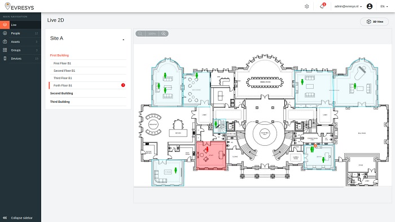Click the zoom out magnifier icon
The height and width of the screenshot is (222, 395).
point(141,33)
